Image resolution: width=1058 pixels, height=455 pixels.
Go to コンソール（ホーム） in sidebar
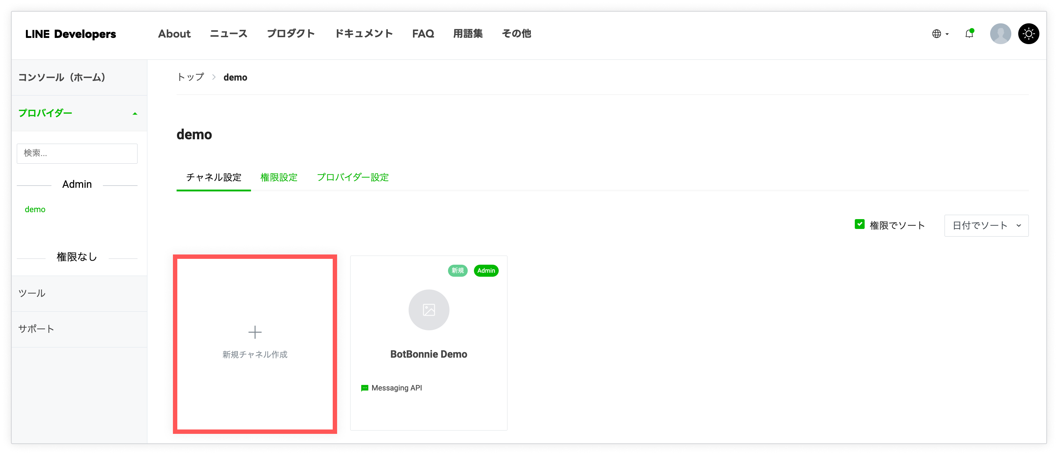[79, 78]
